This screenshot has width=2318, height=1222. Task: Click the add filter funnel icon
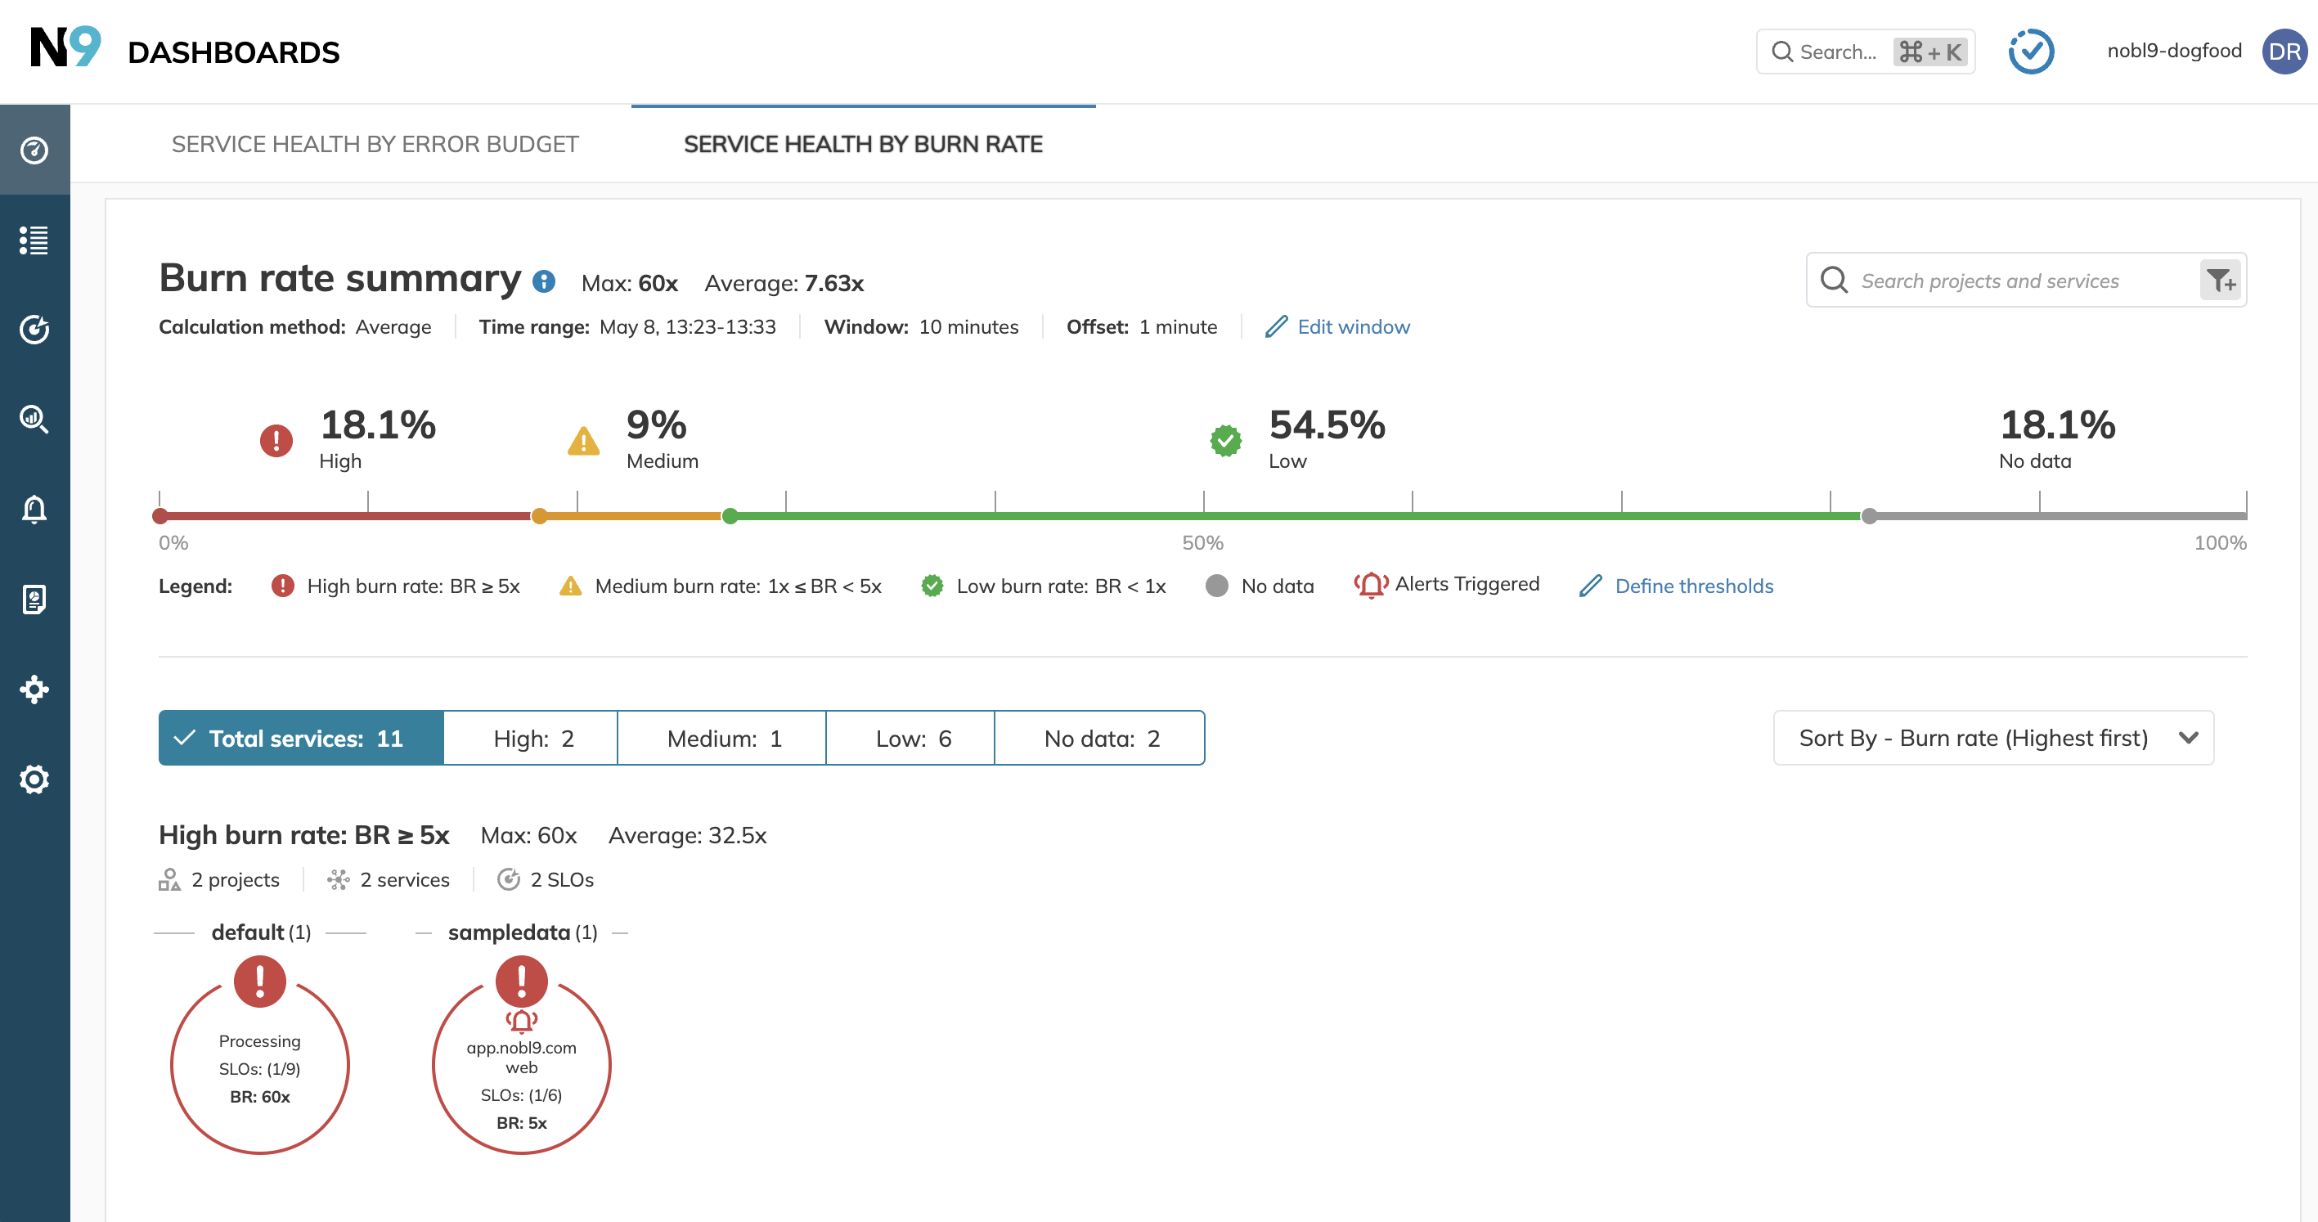2220,281
